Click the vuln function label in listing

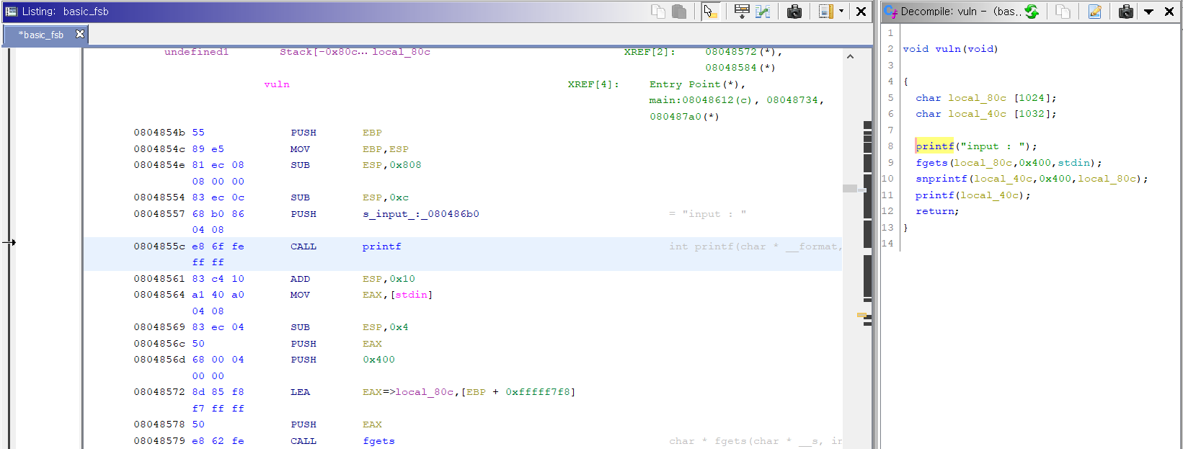277,84
